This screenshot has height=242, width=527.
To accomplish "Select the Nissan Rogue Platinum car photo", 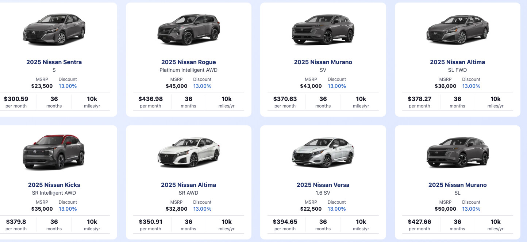I will click(x=188, y=30).
